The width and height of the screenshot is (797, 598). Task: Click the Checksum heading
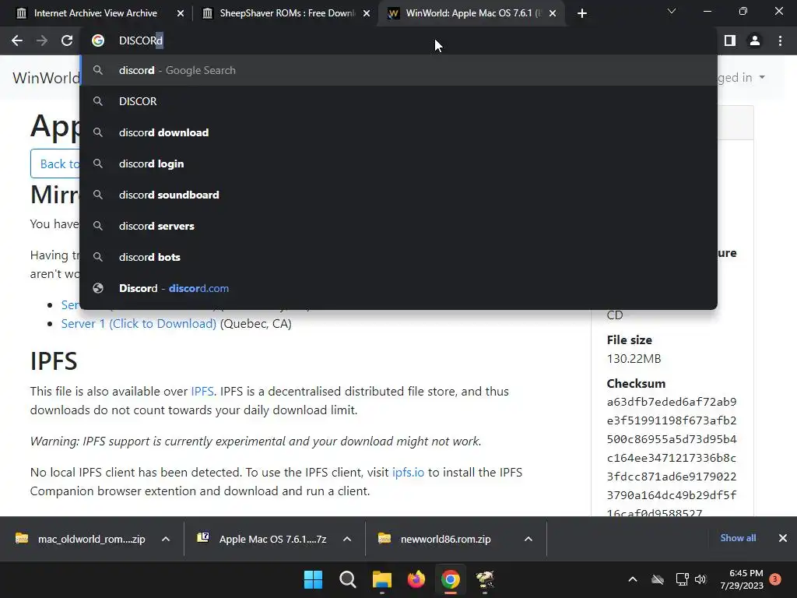point(636,383)
